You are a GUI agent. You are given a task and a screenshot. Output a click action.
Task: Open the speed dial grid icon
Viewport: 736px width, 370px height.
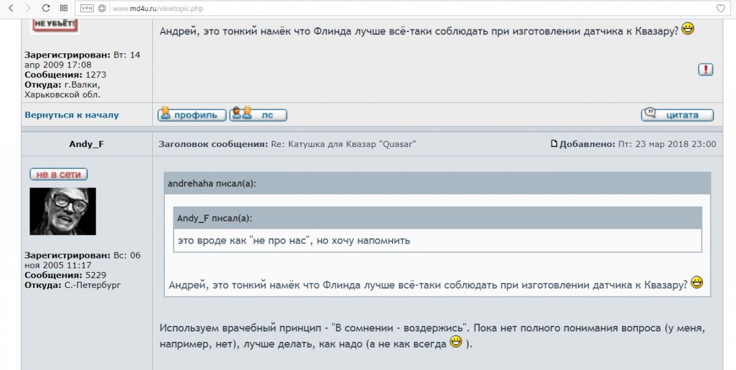pyautogui.click(x=64, y=9)
